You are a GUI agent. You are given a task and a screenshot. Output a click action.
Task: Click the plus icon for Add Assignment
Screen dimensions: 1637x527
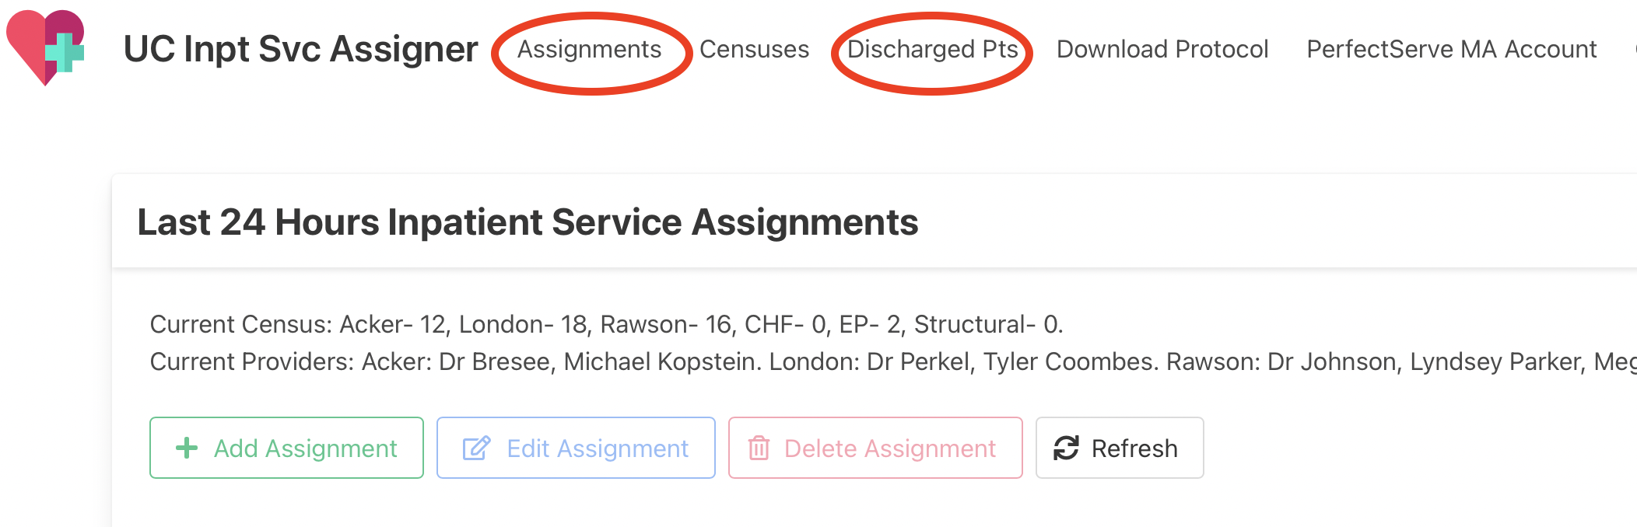[x=187, y=448]
